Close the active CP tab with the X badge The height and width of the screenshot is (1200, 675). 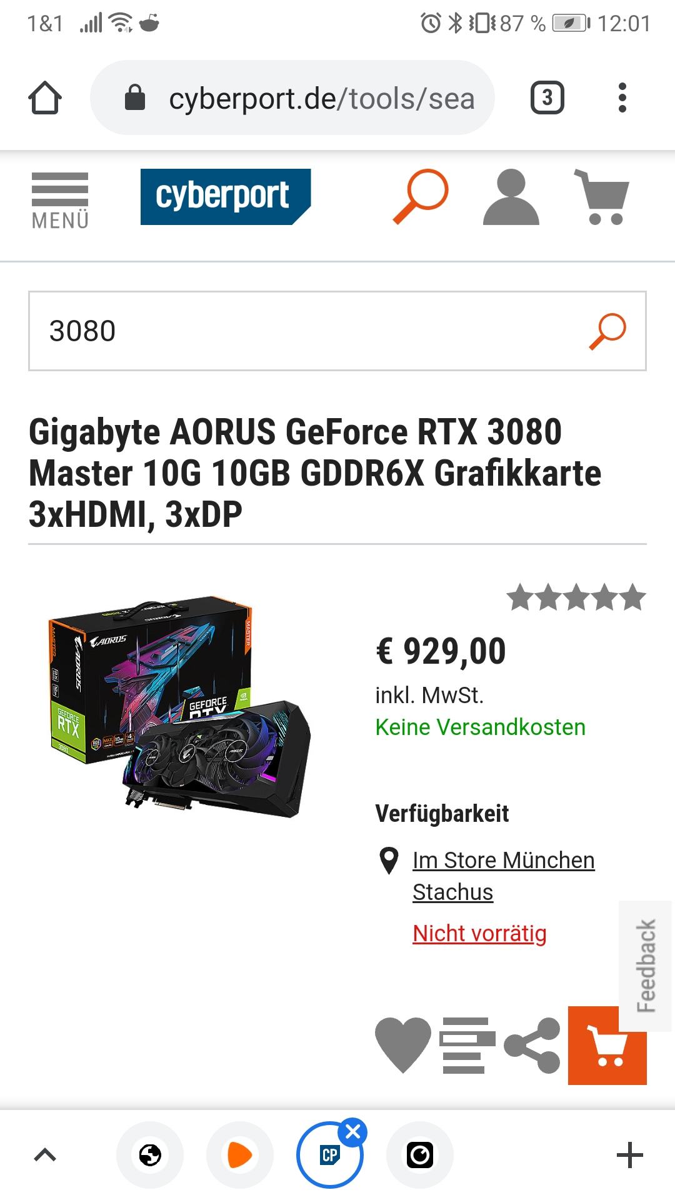(352, 1131)
